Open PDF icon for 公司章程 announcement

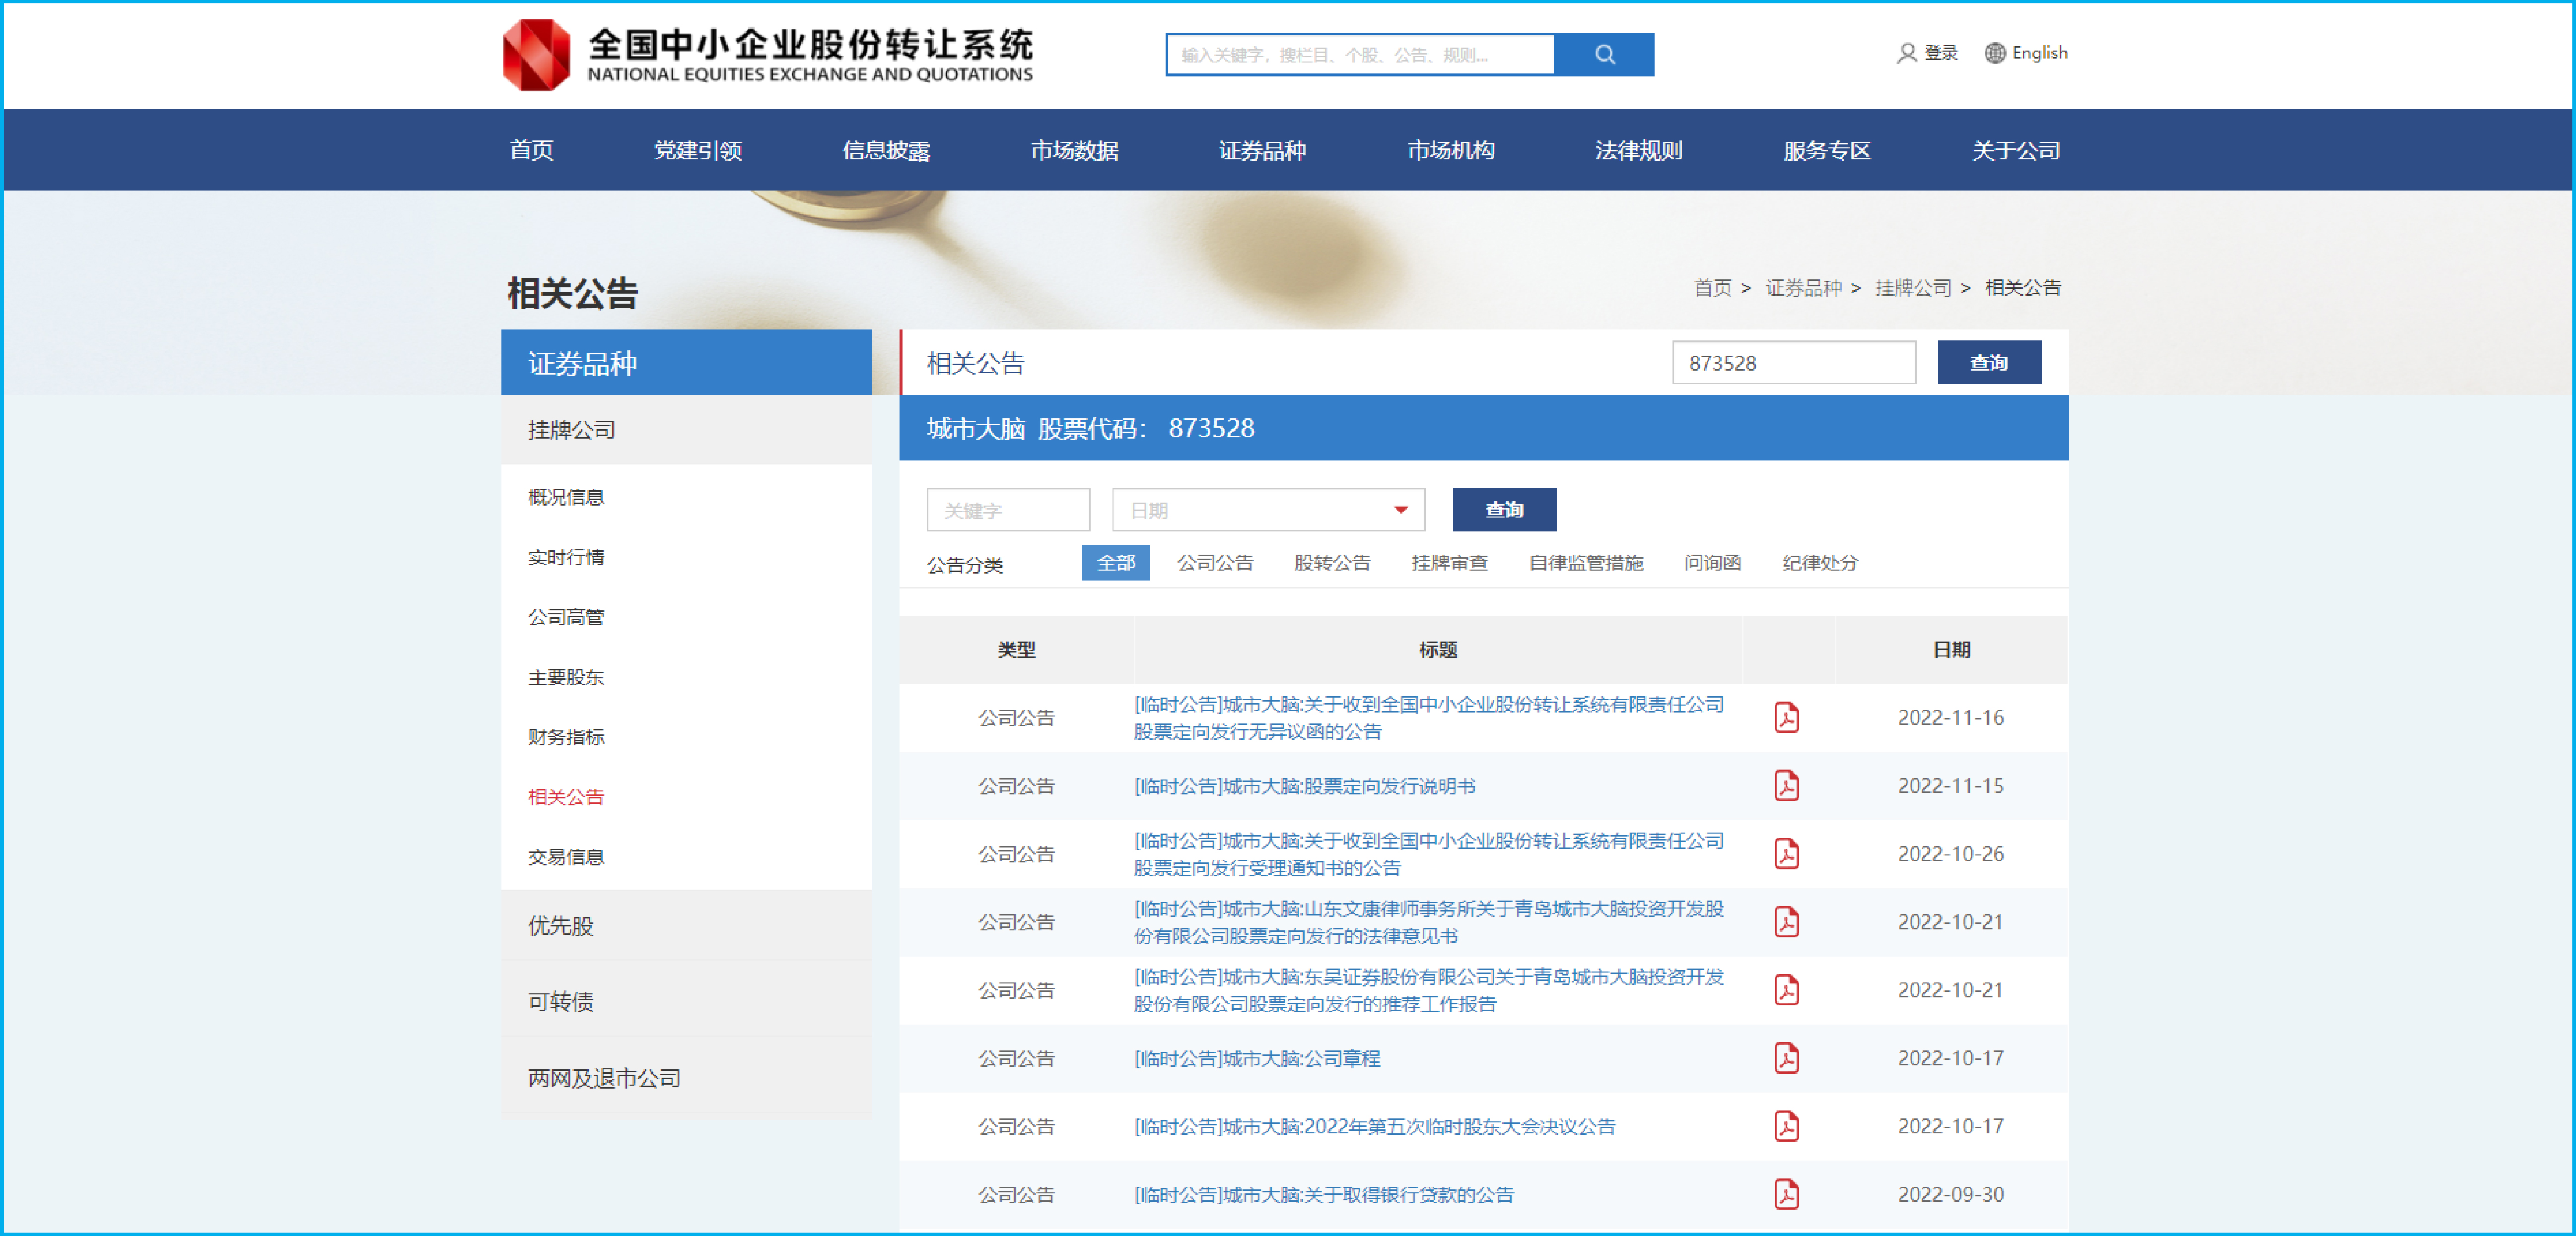1786,1058
